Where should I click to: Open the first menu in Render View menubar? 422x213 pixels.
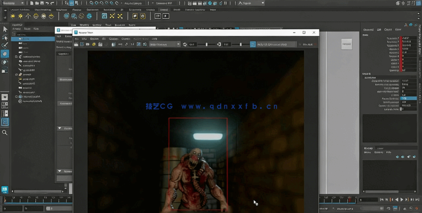tap(76, 39)
